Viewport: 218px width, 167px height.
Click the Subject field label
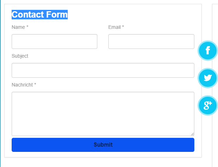(x=20, y=56)
